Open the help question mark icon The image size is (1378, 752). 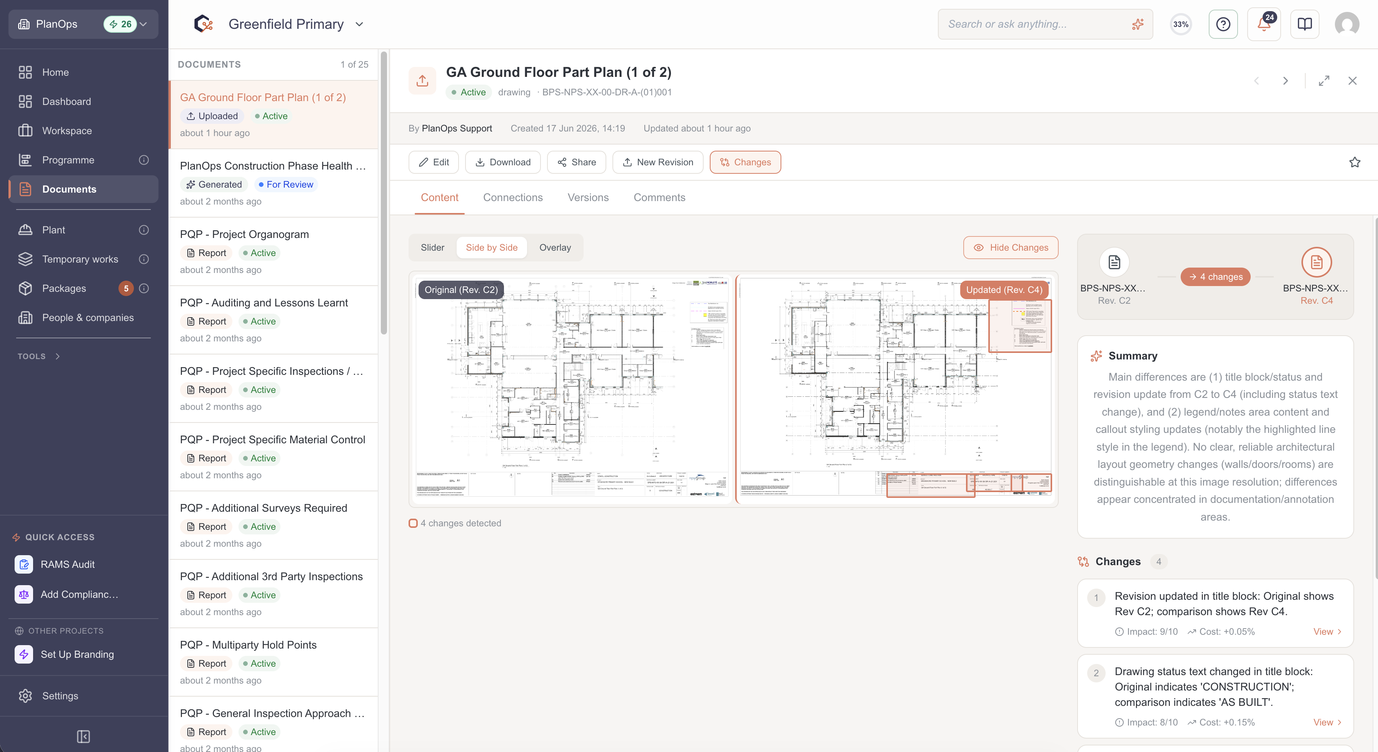[x=1223, y=24]
